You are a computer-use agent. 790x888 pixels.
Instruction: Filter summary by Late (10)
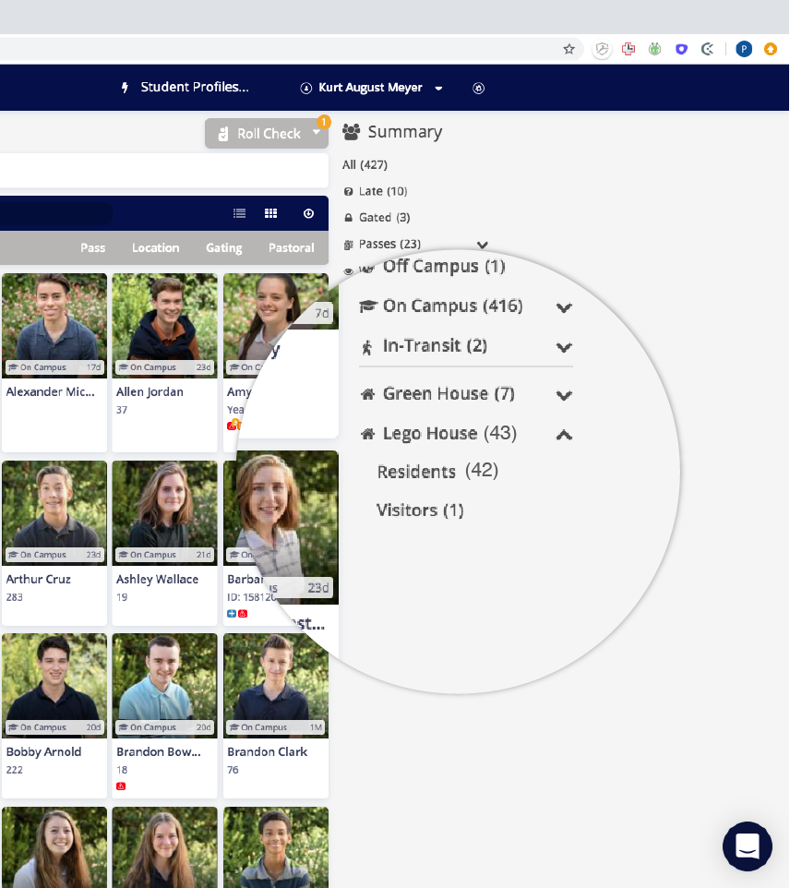point(383,191)
